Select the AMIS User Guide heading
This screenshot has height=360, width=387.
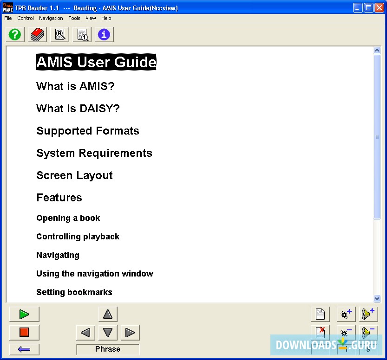(x=96, y=62)
